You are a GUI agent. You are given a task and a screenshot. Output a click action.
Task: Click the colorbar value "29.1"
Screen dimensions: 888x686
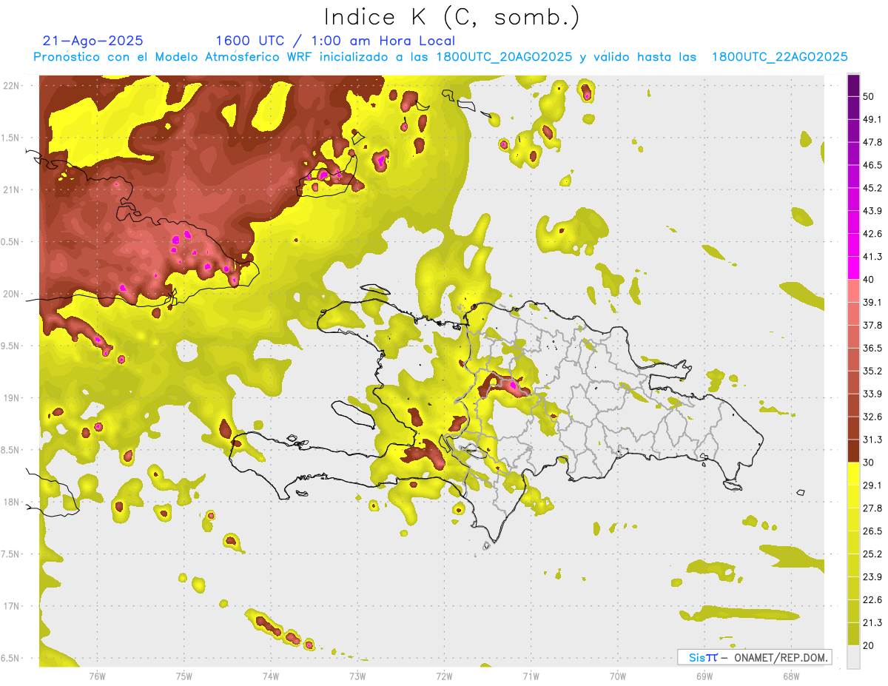click(x=872, y=485)
